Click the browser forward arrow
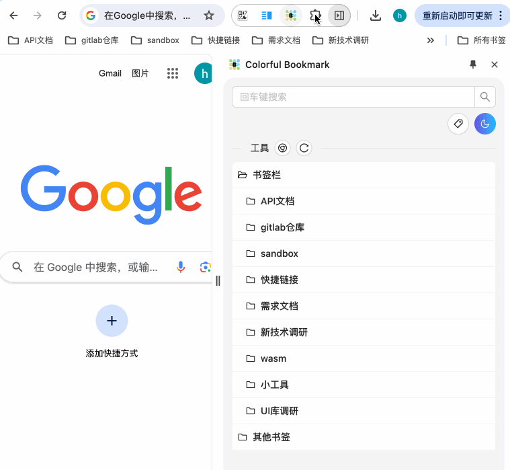Image resolution: width=510 pixels, height=470 pixels. tap(38, 15)
